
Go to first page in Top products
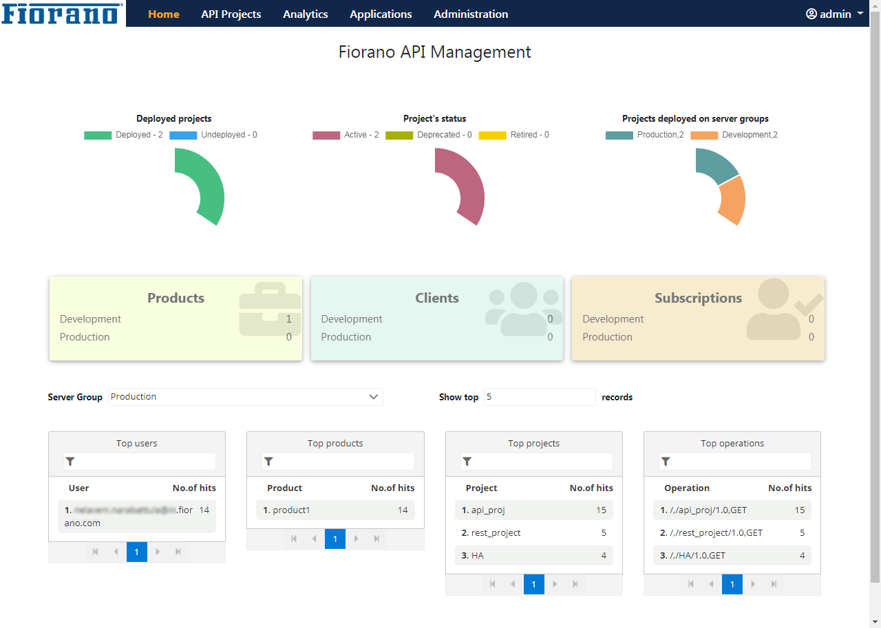tap(294, 539)
